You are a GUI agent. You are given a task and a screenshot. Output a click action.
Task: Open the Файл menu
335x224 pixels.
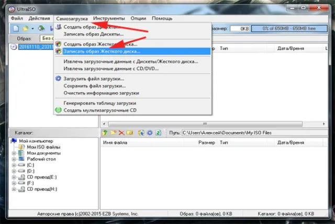(17, 18)
